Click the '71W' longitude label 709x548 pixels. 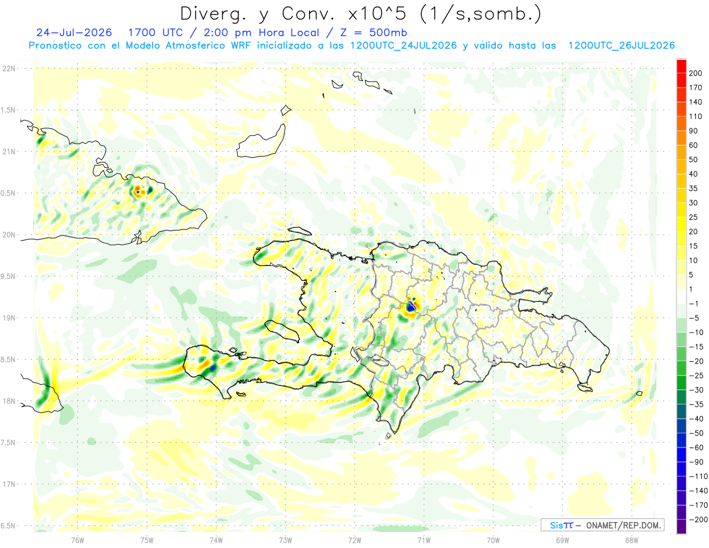coord(424,540)
